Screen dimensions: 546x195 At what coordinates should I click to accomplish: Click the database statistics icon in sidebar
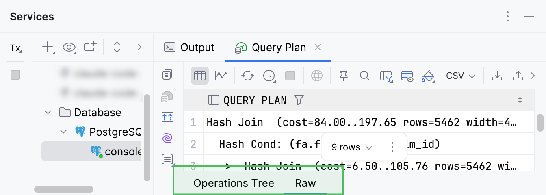click(167, 97)
